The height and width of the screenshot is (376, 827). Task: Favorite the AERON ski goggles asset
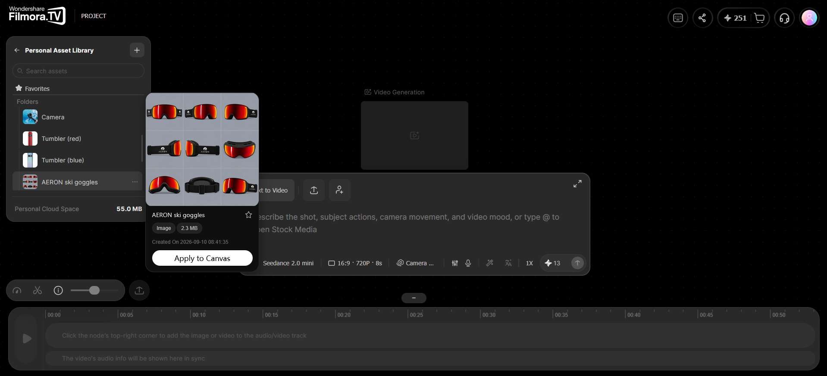(x=248, y=215)
